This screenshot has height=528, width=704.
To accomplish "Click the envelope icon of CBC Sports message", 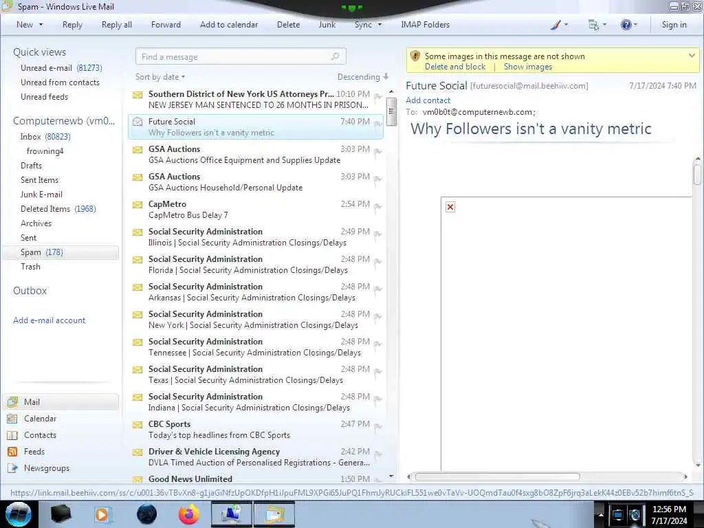I will tap(137, 425).
